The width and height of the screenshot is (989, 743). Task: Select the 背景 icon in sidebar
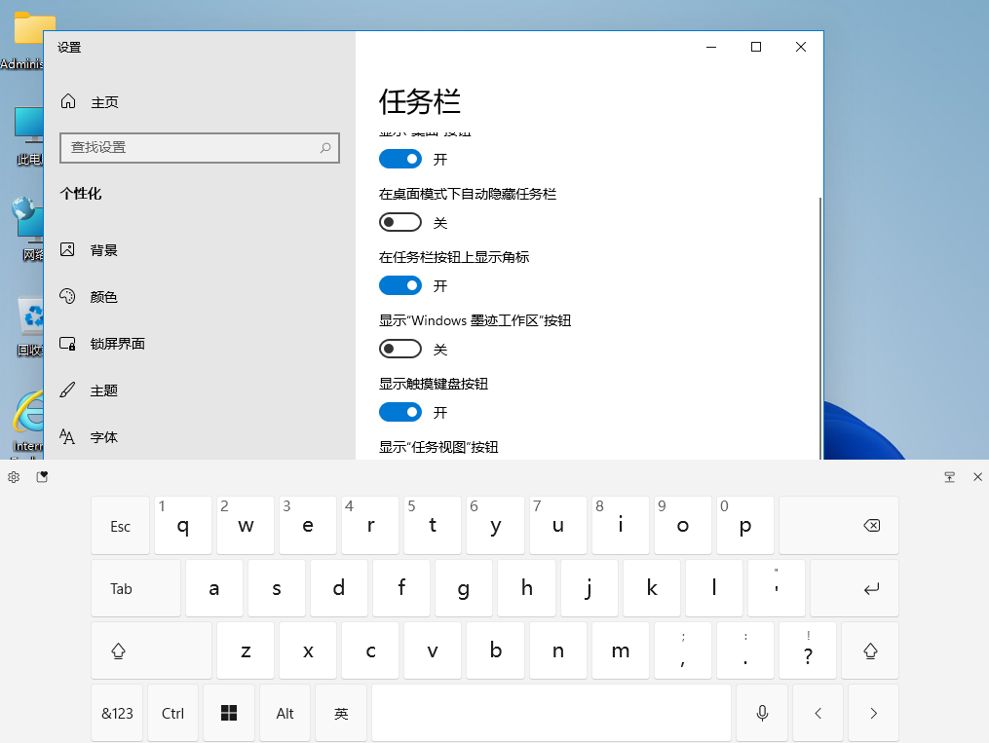pyautogui.click(x=66, y=250)
